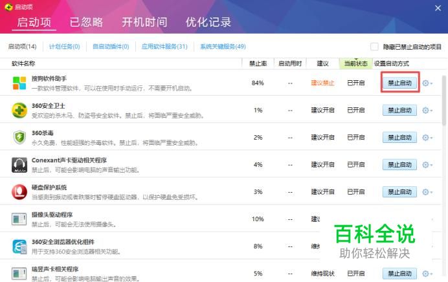
Task: Click 建议禁止 text for 搜狗软件助手
Action: point(322,83)
